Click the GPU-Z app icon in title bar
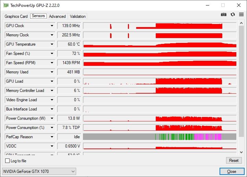 tap(6, 5)
